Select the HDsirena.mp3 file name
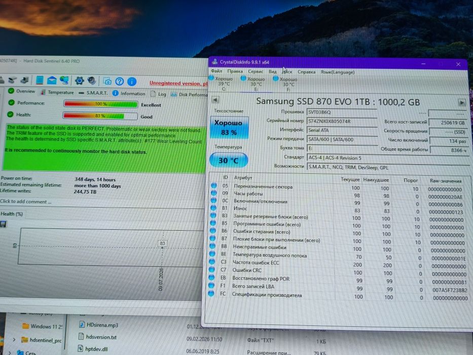 point(102,325)
